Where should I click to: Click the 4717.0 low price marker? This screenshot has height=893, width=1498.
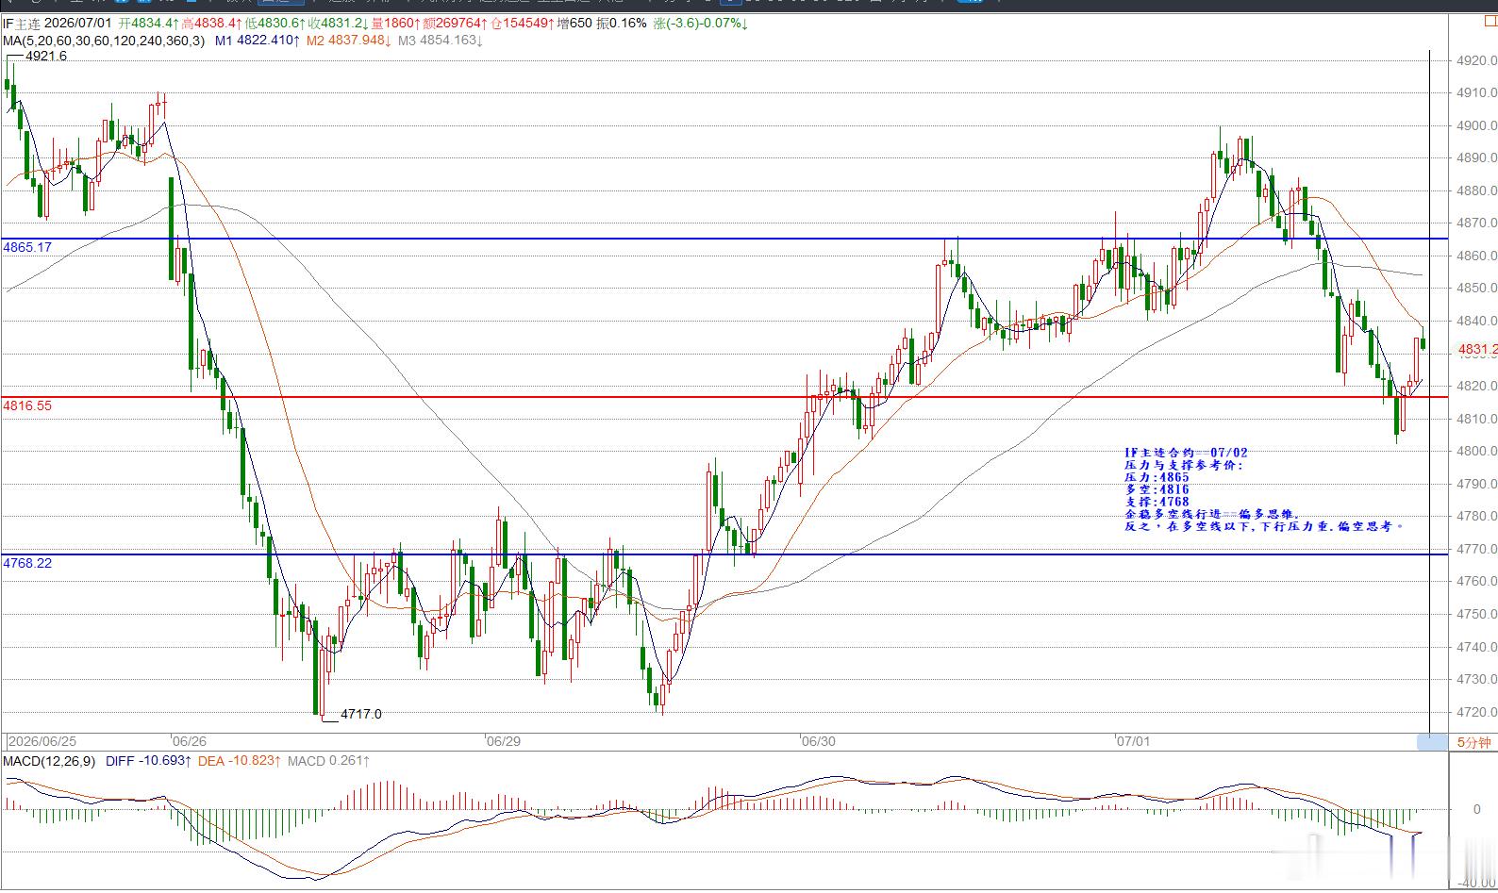pos(361,714)
